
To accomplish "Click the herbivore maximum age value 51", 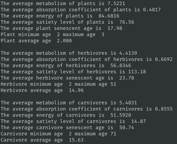I will coord(113,84).
